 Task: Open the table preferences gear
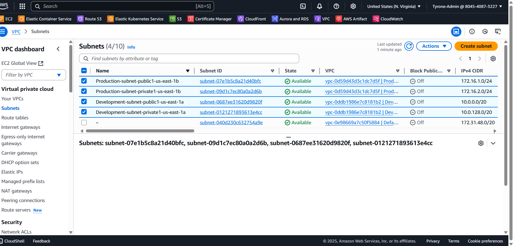[x=493, y=59]
